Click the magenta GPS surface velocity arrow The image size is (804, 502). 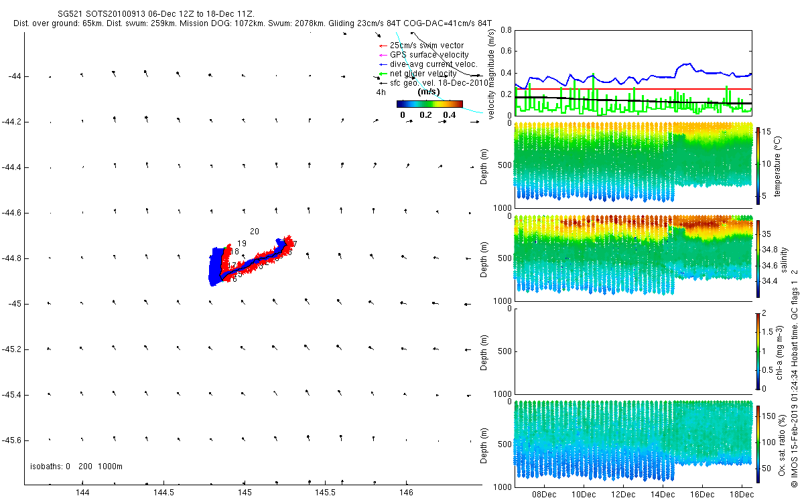click(382, 55)
